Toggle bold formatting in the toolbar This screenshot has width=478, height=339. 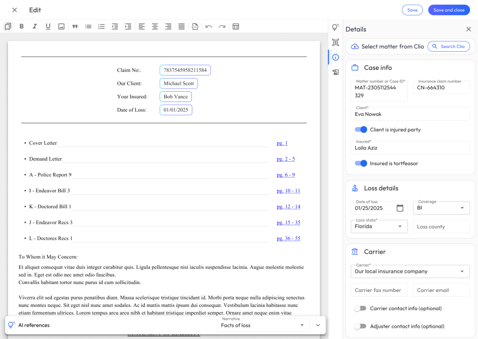(x=21, y=27)
